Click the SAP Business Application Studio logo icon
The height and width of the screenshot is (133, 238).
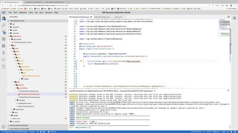[4, 13]
